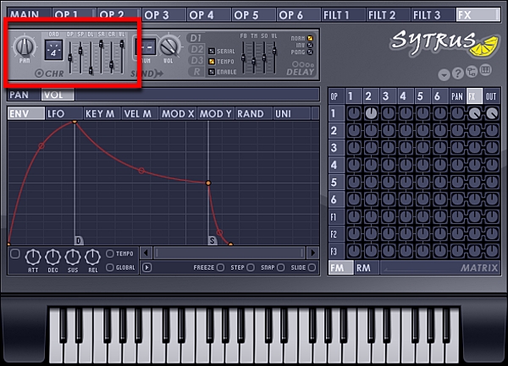Screen dimensions: 508x366
Task: Click the question mark help icon
Action: pos(458,74)
